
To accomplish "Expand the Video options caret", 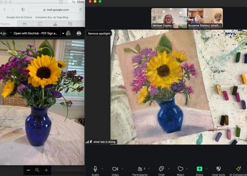I will pyautogui.click(x=122, y=169).
